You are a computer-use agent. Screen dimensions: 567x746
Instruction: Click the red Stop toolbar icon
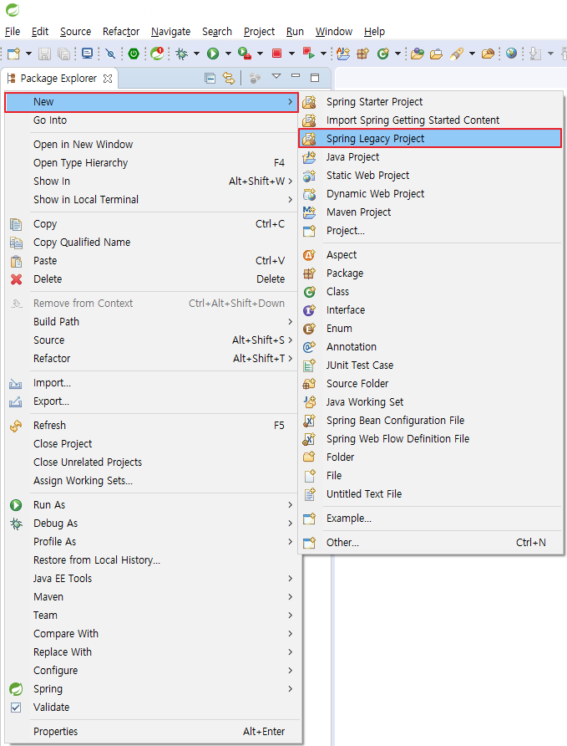(x=277, y=54)
